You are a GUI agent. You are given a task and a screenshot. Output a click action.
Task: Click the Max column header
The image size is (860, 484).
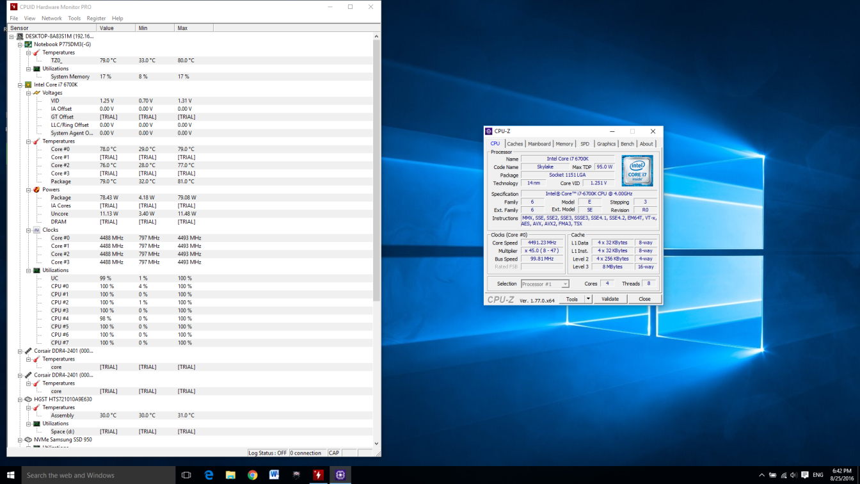(193, 28)
